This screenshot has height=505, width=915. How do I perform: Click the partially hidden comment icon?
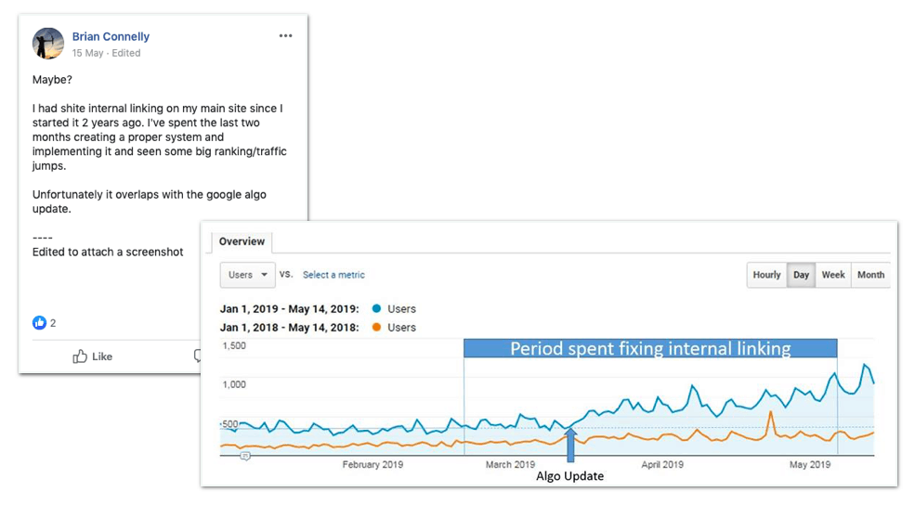click(x=197, y=356)
